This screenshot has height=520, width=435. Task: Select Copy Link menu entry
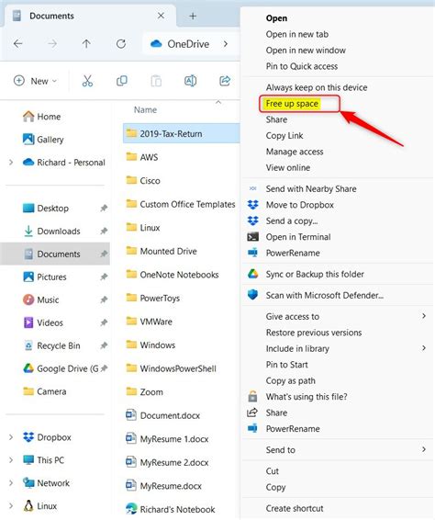[284, 136]
